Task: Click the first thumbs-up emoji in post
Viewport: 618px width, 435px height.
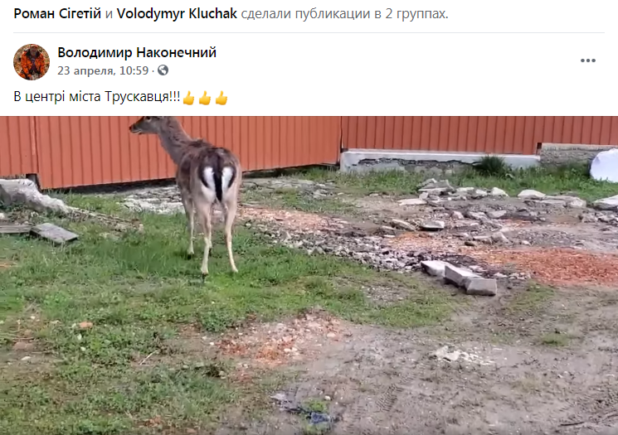Action: pyautogui.click(x=189, y=98)
